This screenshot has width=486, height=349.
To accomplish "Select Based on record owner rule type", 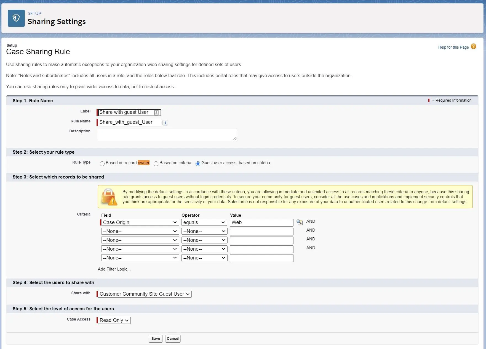I will point(102,164).
